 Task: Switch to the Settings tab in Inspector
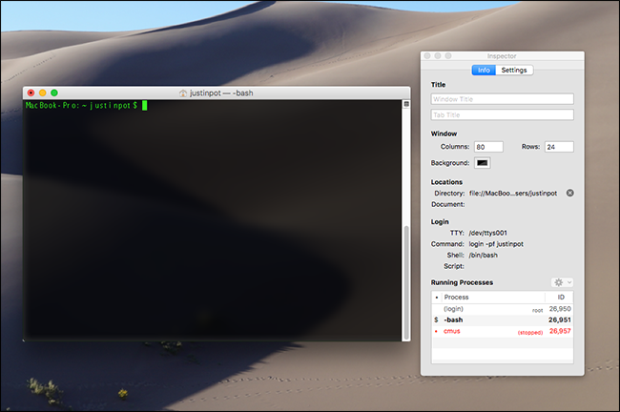pos(514,70)
